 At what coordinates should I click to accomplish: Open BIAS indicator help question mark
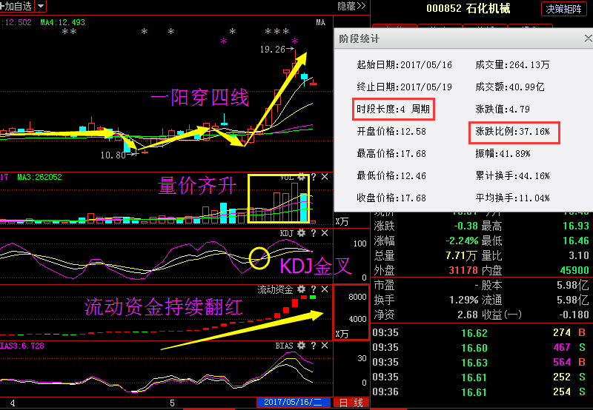[313, 345]
